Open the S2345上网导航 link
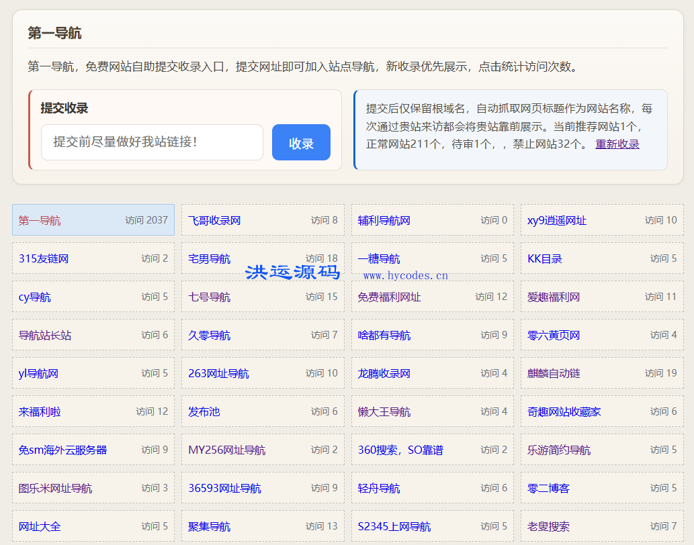Viewport: 694px width, 545px height. click(x=394, y=526)
